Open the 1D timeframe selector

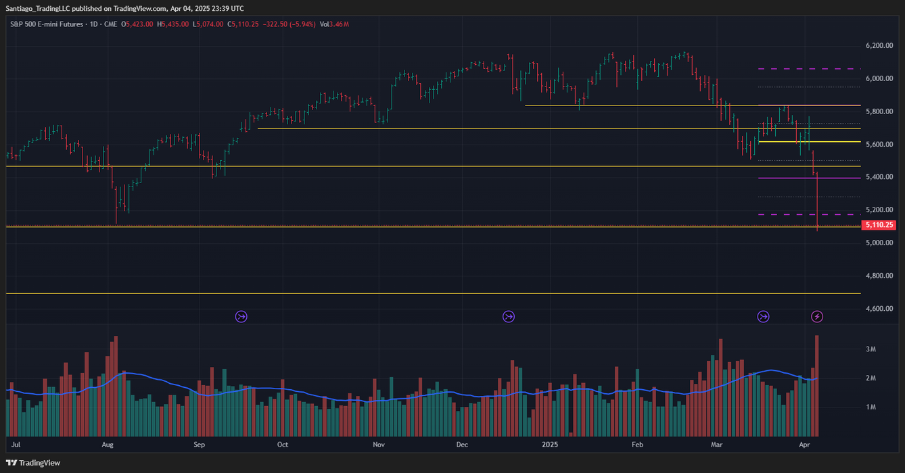(x=93, y=24)
